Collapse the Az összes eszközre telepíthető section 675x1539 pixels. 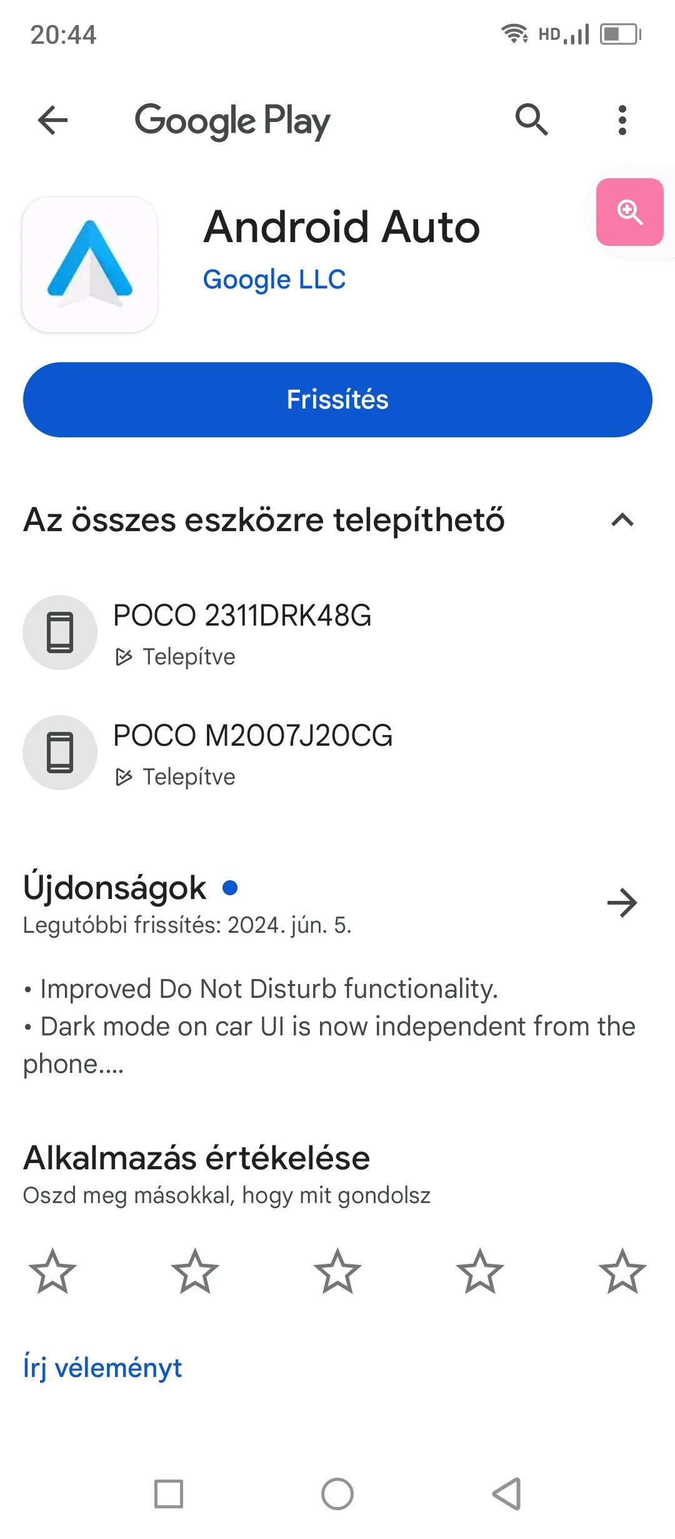tap(622, 520)
